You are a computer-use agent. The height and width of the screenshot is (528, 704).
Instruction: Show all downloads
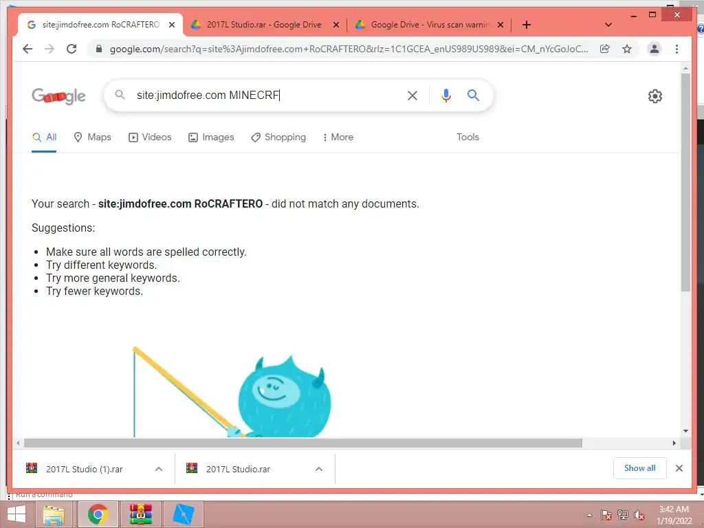640,468
